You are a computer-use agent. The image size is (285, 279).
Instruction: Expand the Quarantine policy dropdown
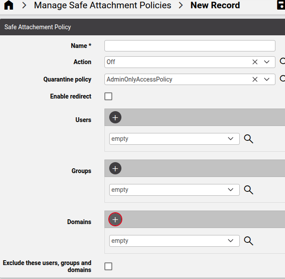[x=267, y=79]
